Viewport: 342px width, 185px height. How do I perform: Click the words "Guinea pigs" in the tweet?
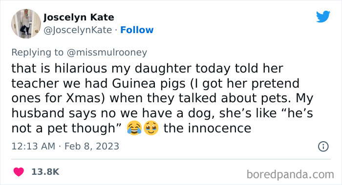pyautogui.click(x=149, y=84)
